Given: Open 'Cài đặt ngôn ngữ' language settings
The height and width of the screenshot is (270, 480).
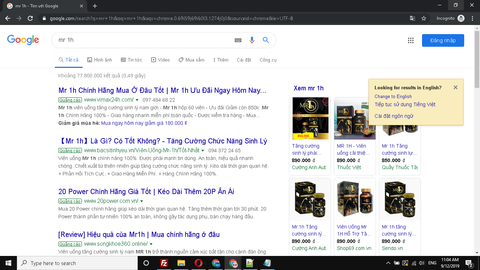Looking at the screenshot, I should pos(394,116).
